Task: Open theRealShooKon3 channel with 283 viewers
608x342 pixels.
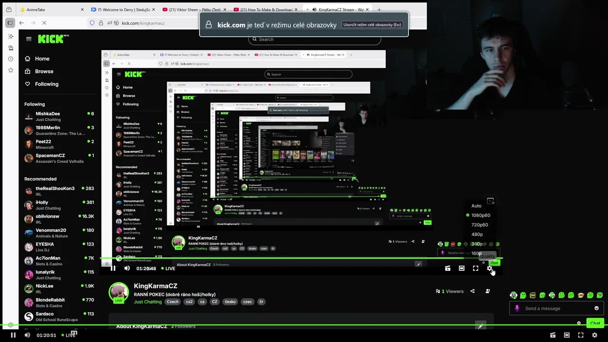Action: (x=59, y=191)
